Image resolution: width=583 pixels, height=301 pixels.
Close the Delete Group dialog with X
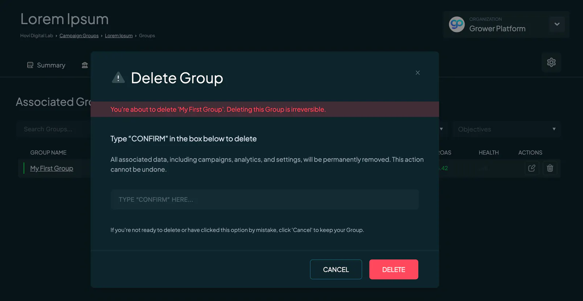(418, 73)
